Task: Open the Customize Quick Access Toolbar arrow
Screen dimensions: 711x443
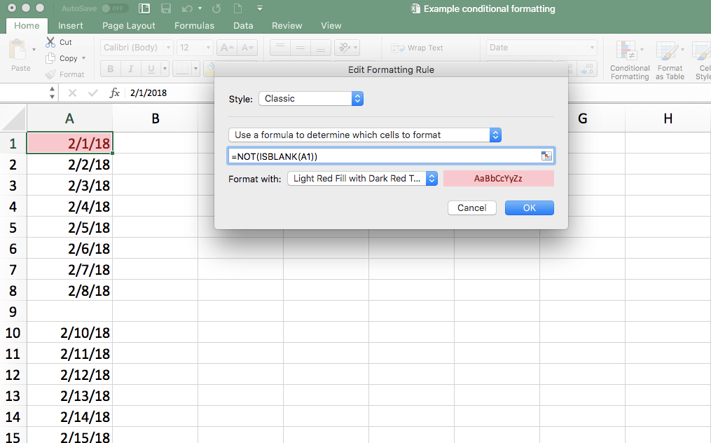Action: point(260,8)
